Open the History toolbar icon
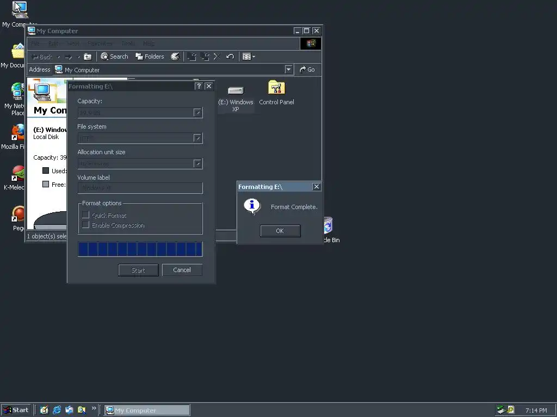This screenshot has width=557, height=417. (175, 56)
